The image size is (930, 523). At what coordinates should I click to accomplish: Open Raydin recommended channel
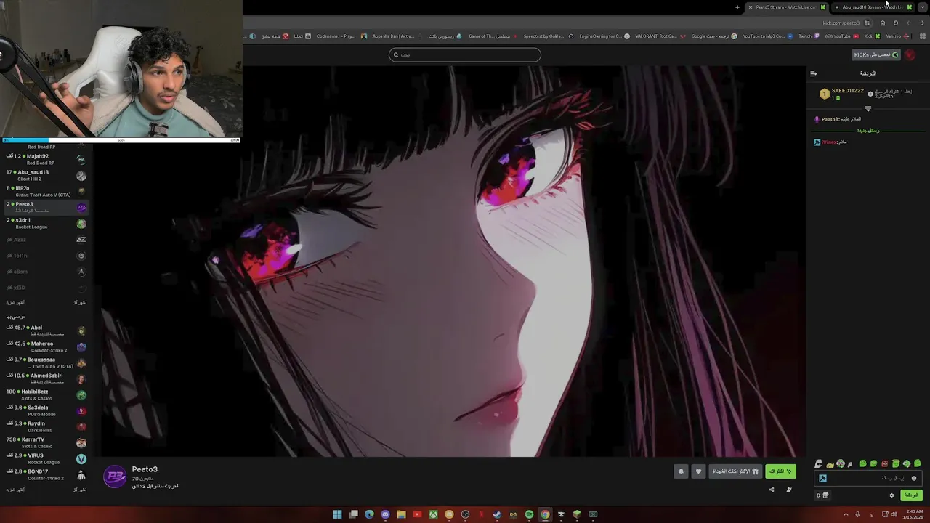tap(46, 426)
